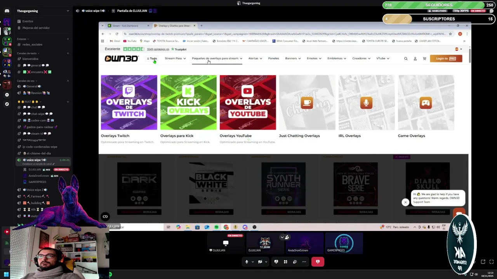Open activities icon in call controls
The width and height of the screenshot is (497, 279).
285,262
